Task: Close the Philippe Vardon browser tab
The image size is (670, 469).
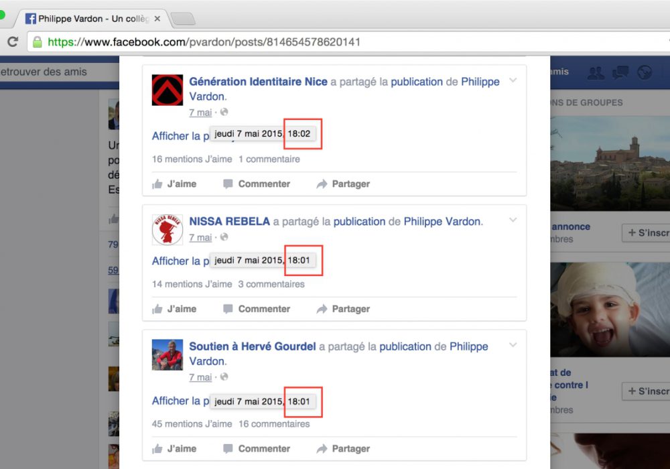Action: tap(157, 19)
